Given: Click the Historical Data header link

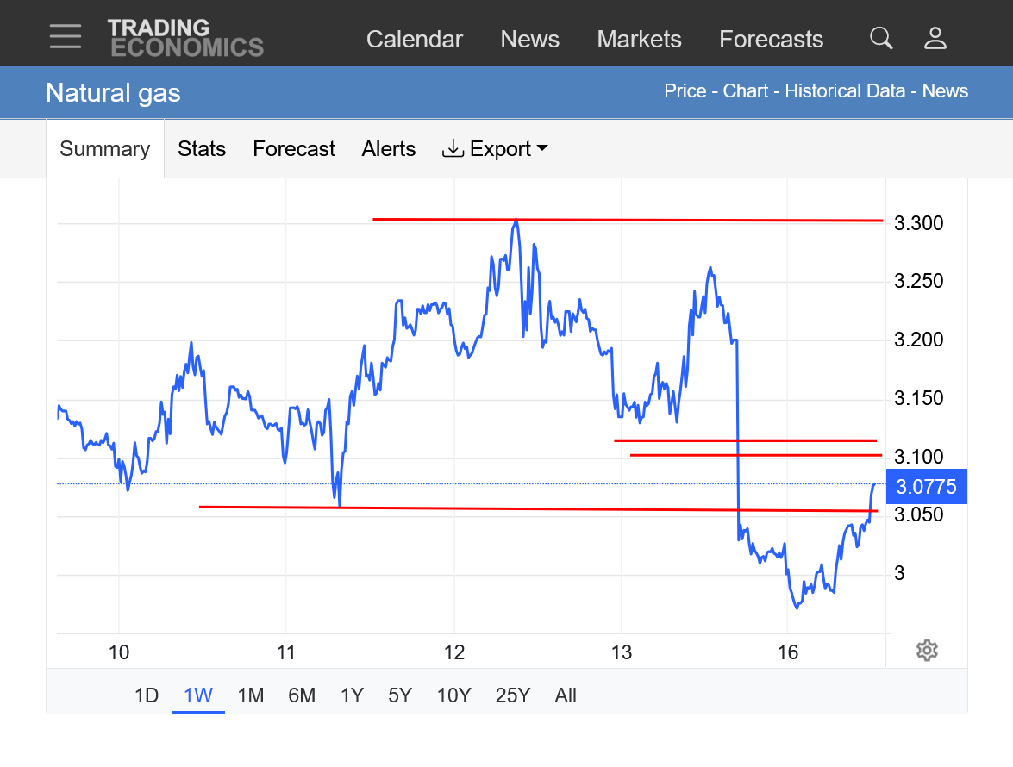Looking at the screenshot, I should pyautogui.click(x=845, y=91).
